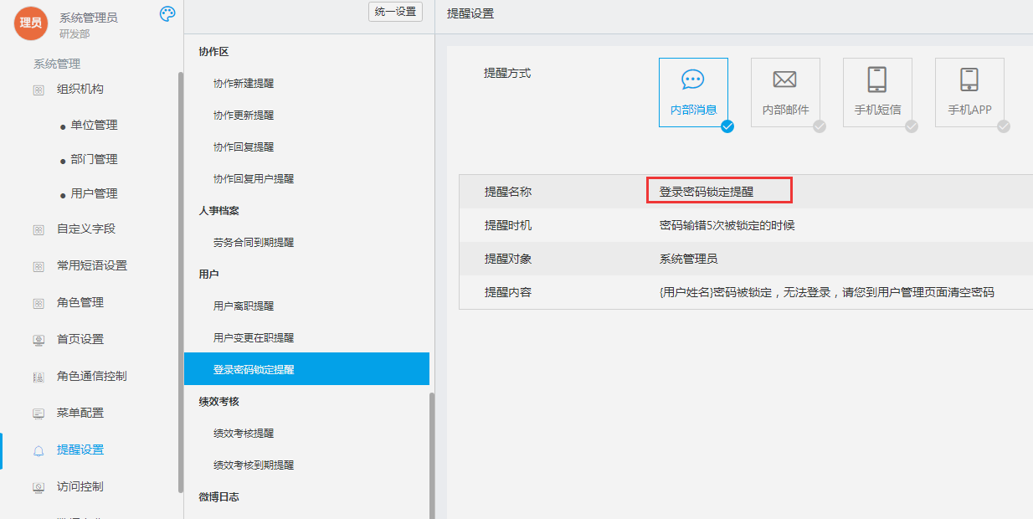Click the 访问控制 sidebar icon
This screenshot has width=1033, height=519.
click(x=39, y=487)
